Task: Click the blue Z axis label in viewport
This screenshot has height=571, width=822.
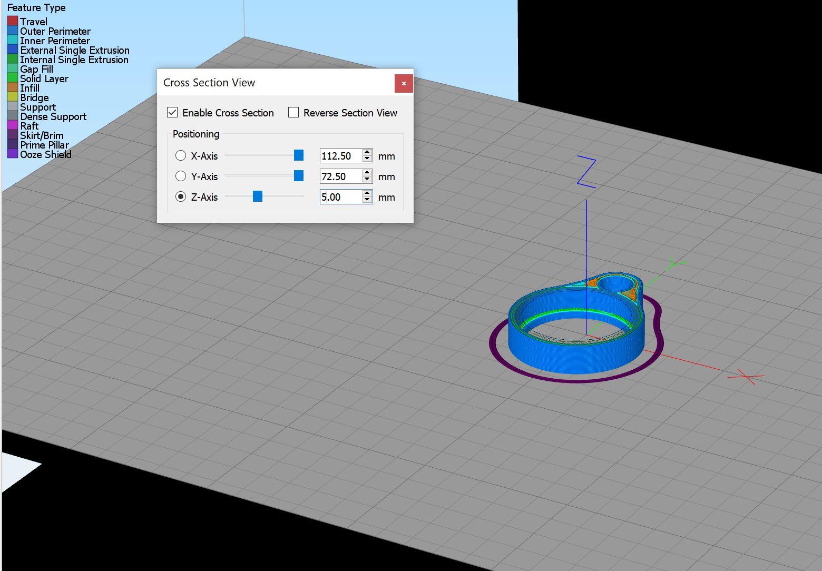Action: tap(586, 172)
